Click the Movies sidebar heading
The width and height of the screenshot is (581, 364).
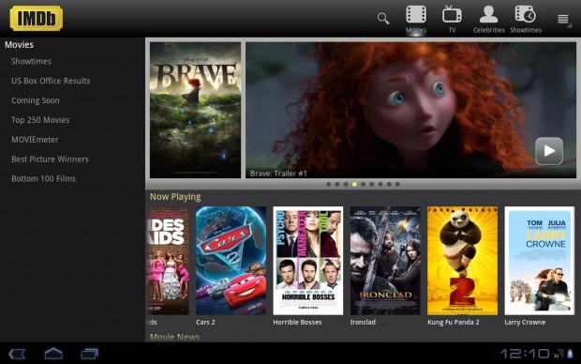click(x=19, y=45)
